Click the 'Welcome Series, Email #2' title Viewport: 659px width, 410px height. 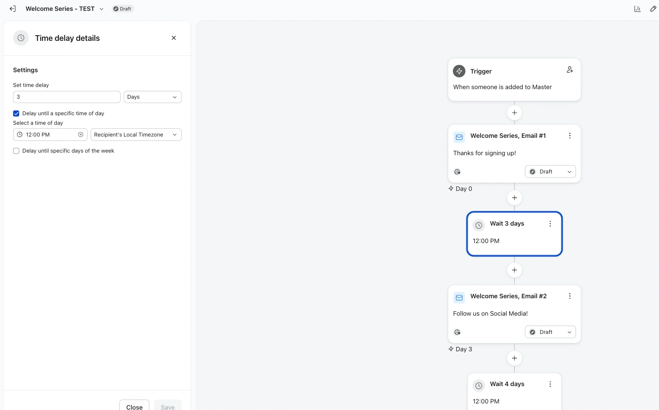click(508, 296)
